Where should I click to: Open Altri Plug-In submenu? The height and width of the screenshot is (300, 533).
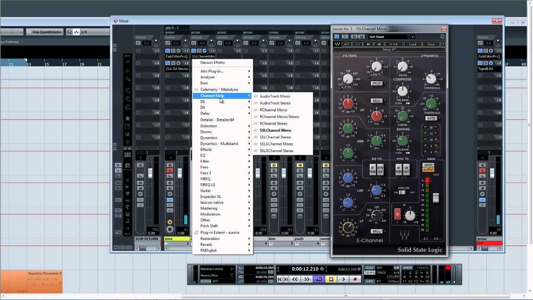tap(223, 71)
